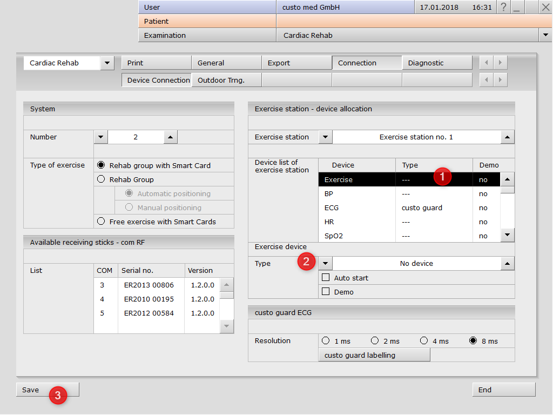The image size is (553, 415).
Task: Set resolution to 2 ms
Action: (x=375, y=340)
